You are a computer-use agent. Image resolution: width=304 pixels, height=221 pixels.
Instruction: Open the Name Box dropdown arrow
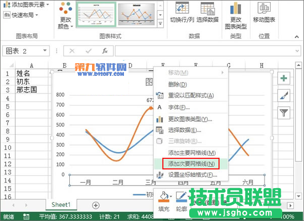click(x=45, y=51)
